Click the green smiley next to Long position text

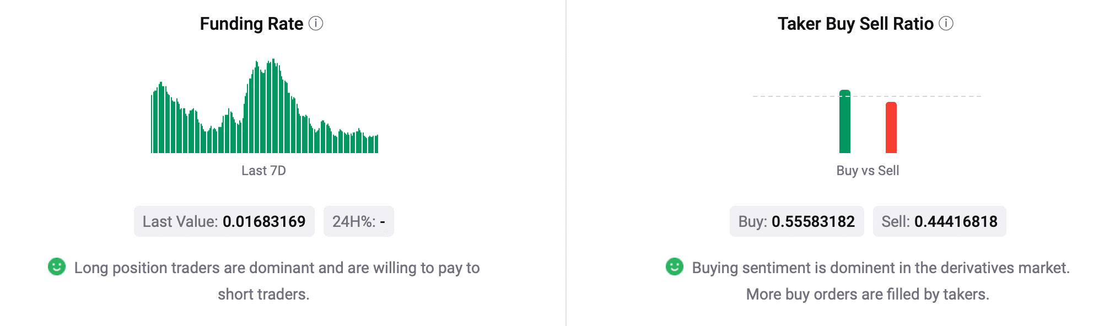point(57,267)
